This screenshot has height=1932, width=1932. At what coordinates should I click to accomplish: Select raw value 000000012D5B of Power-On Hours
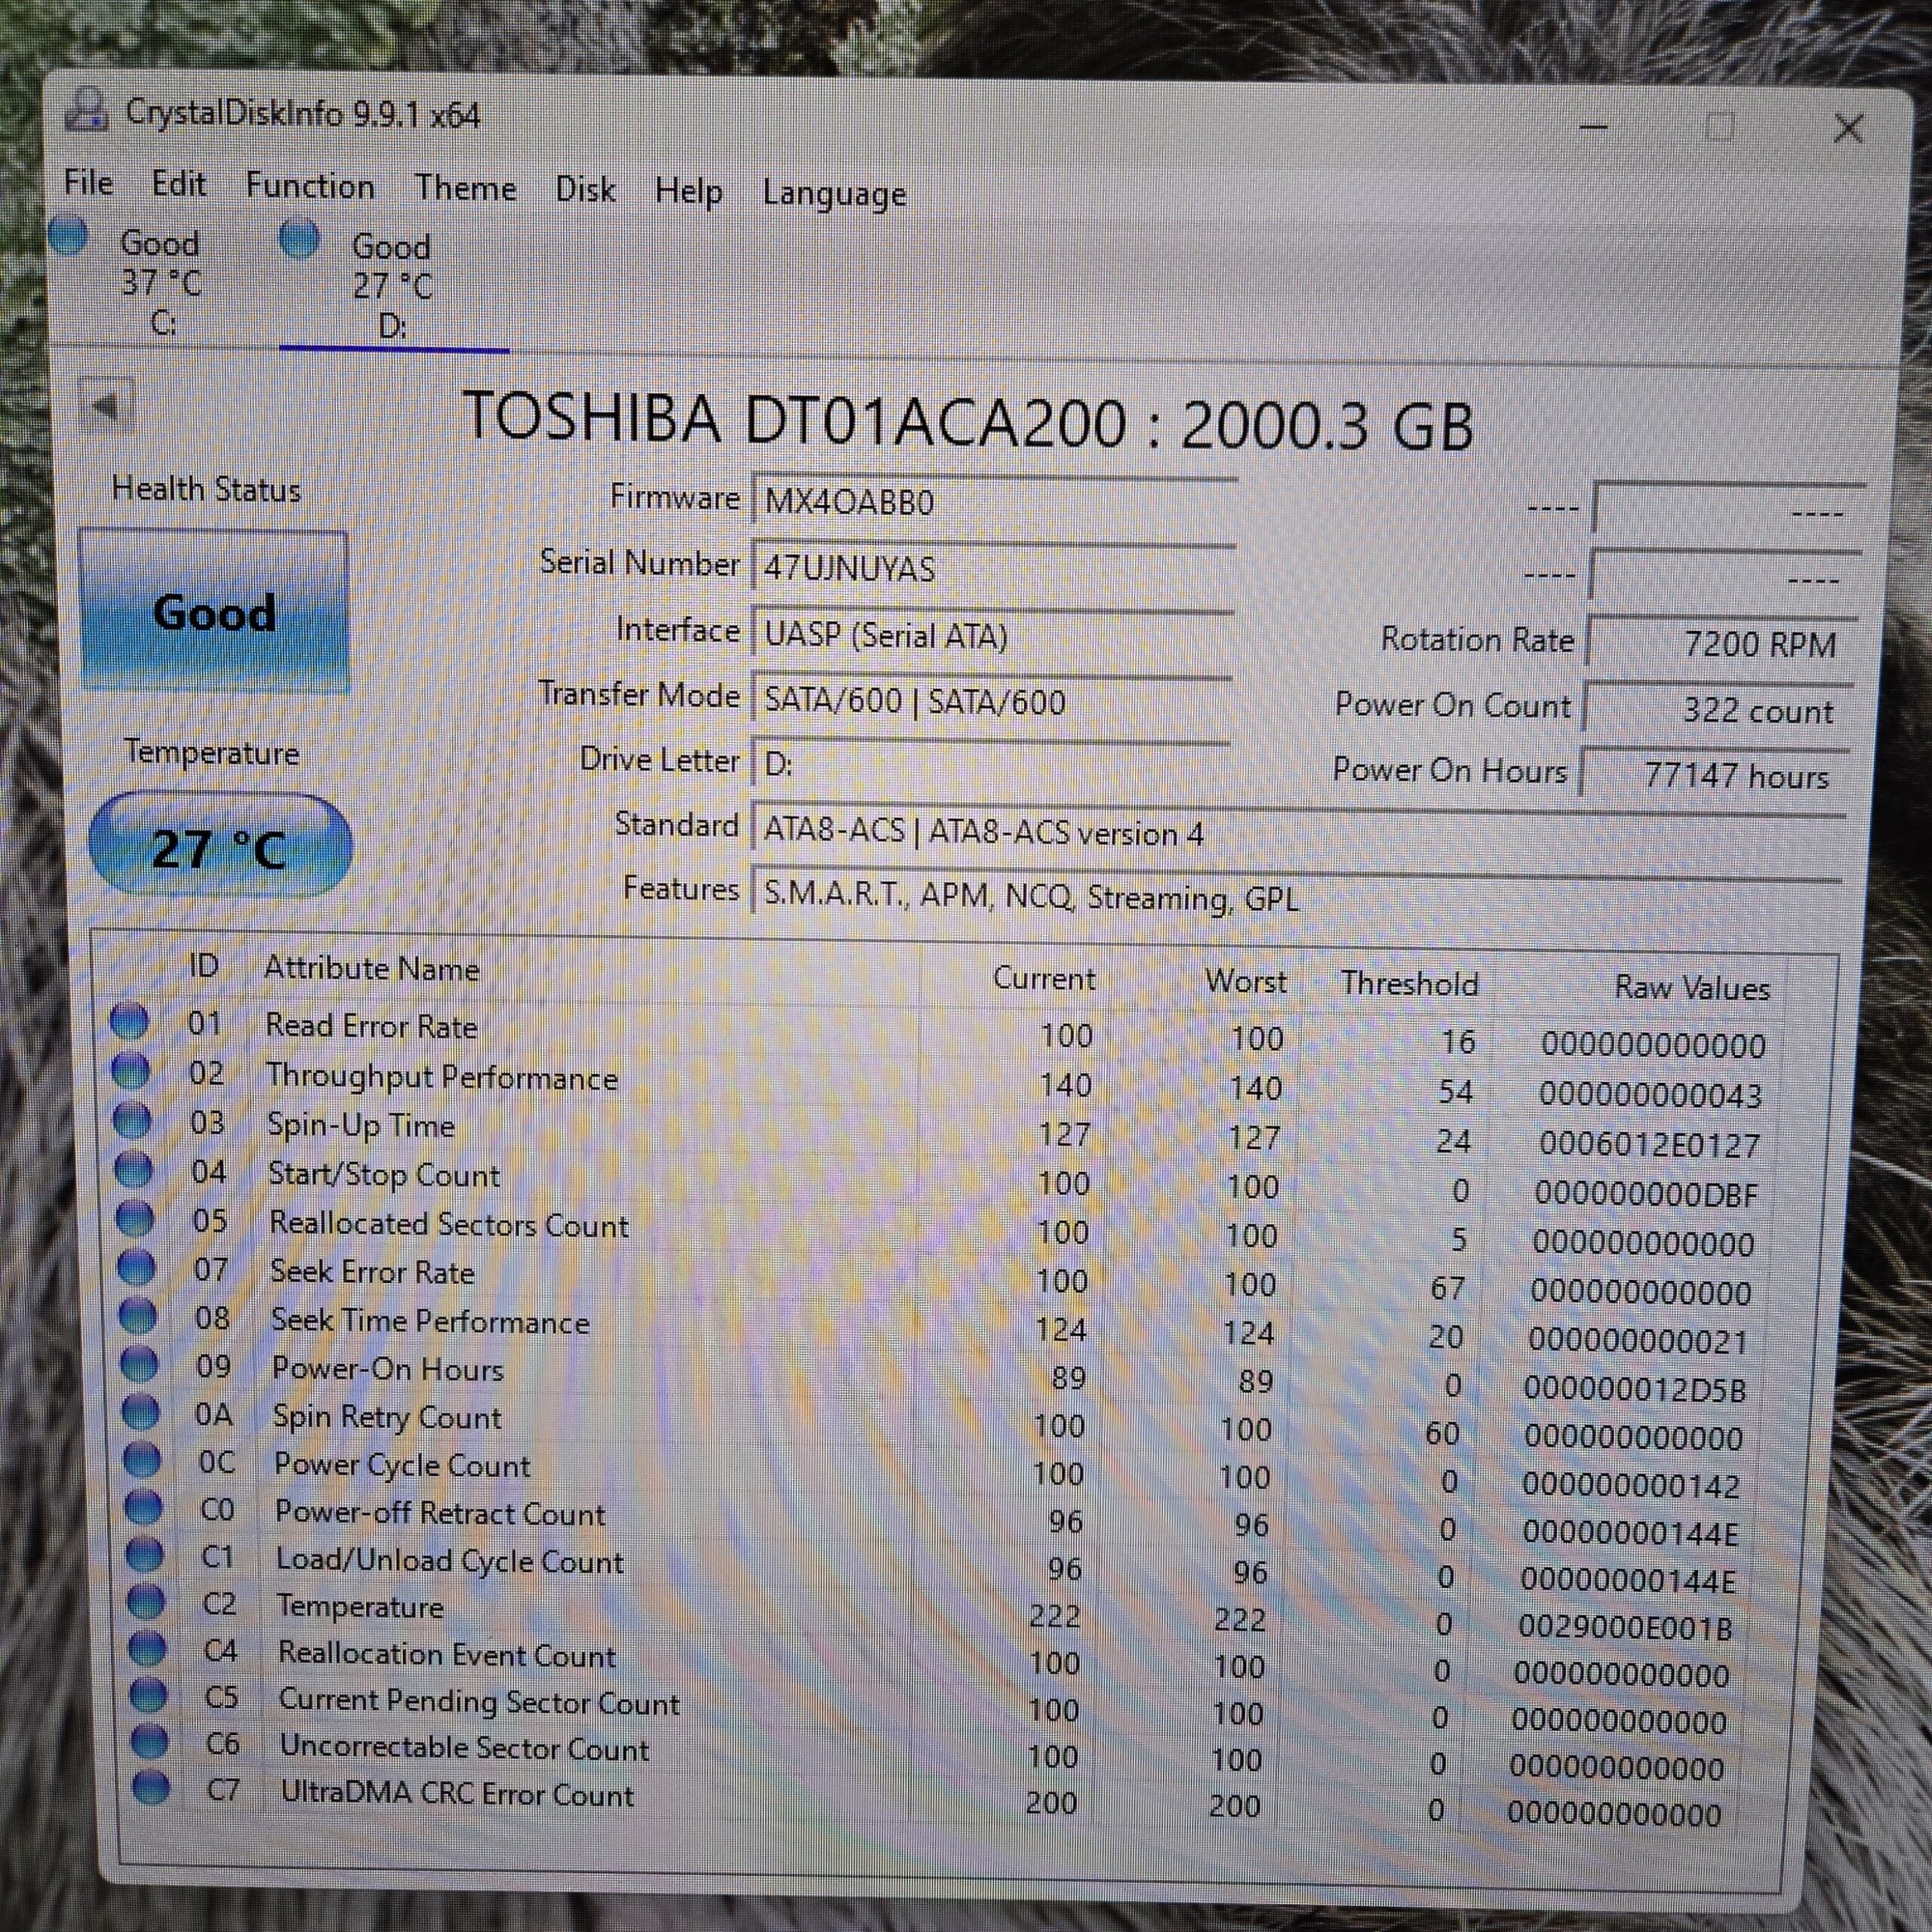[x=1634, y=1389]
